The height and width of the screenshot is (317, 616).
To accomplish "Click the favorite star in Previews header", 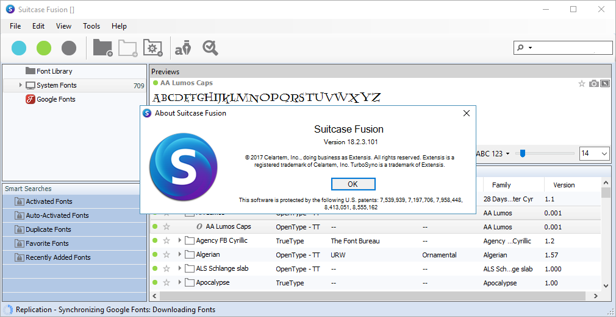I will pos(582,83).
